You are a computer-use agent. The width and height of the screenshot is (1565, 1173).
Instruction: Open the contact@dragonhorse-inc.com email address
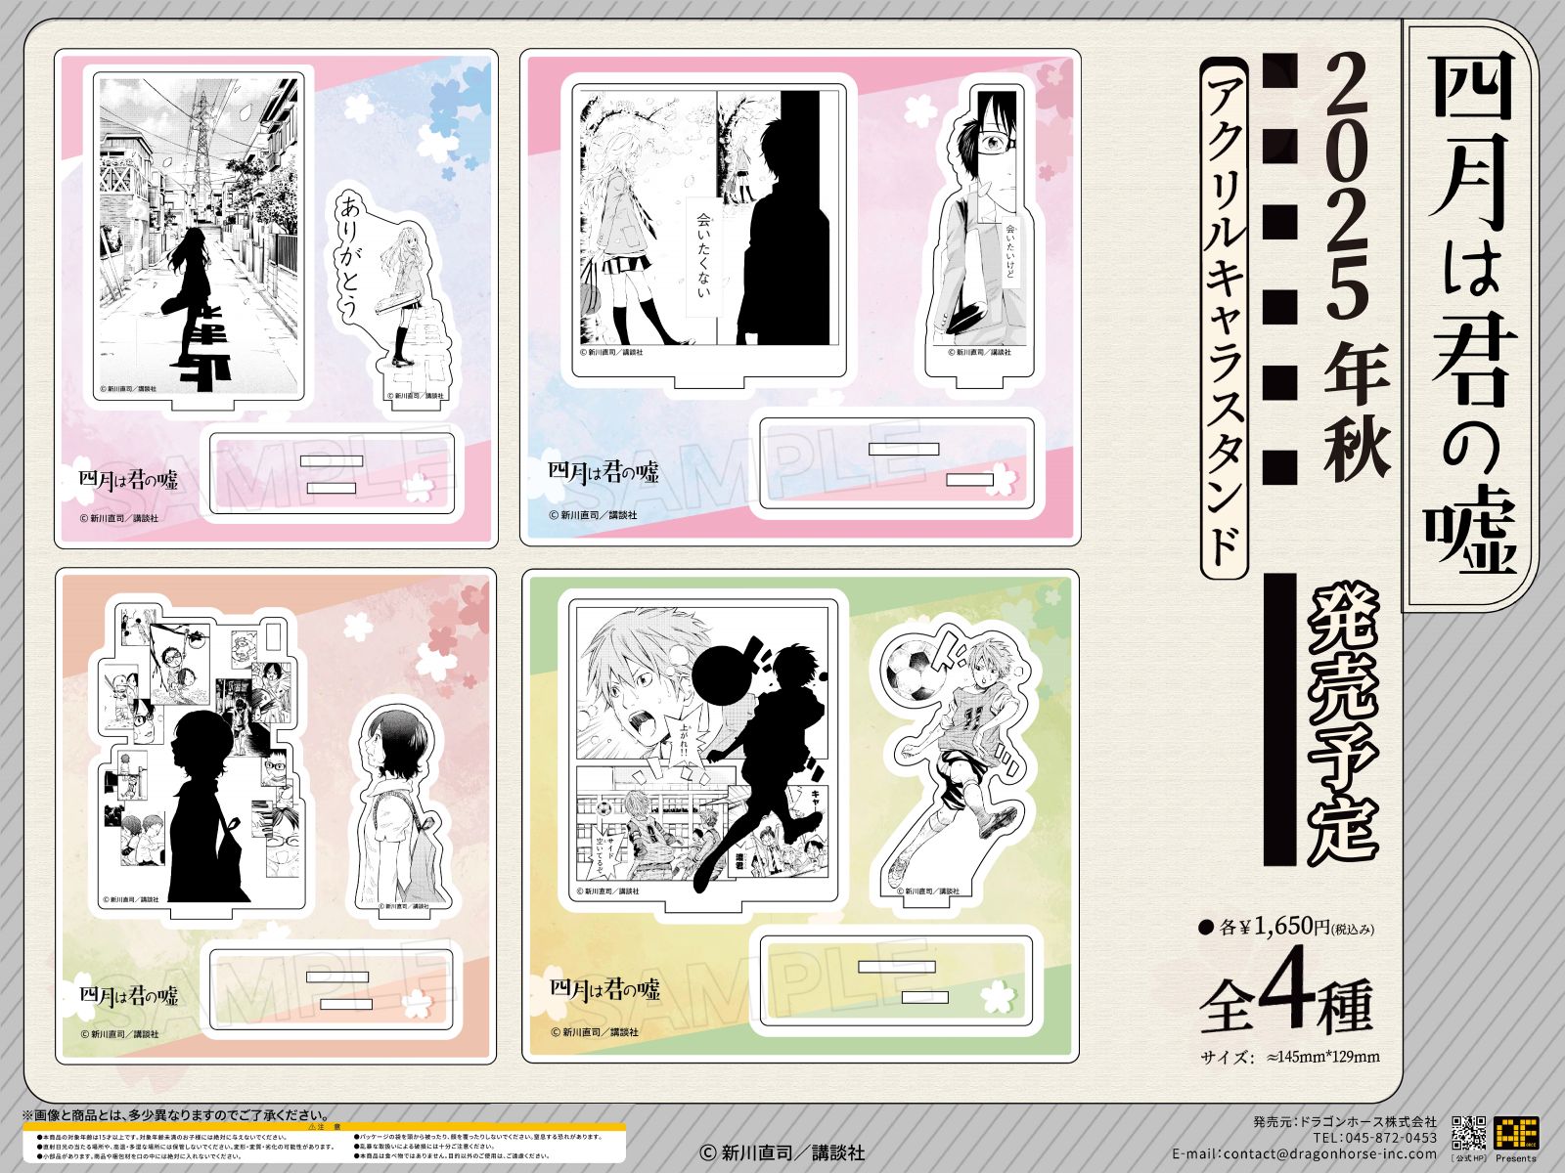(1305, 1154)
